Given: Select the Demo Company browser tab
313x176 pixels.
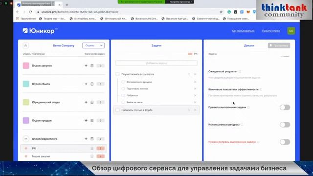Looking at the screenshot, I should pos(39,4).
